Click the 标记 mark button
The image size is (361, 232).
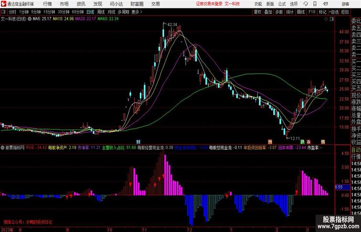tap(322, 12)
